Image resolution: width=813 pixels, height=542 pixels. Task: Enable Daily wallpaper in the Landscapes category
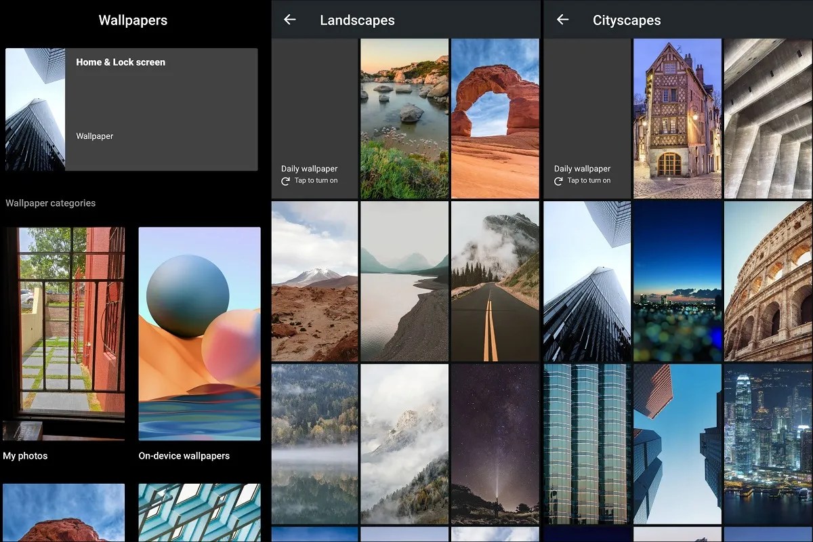(314, 119)
